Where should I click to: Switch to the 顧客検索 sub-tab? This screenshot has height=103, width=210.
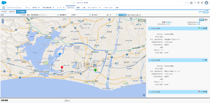pos(12,12)
